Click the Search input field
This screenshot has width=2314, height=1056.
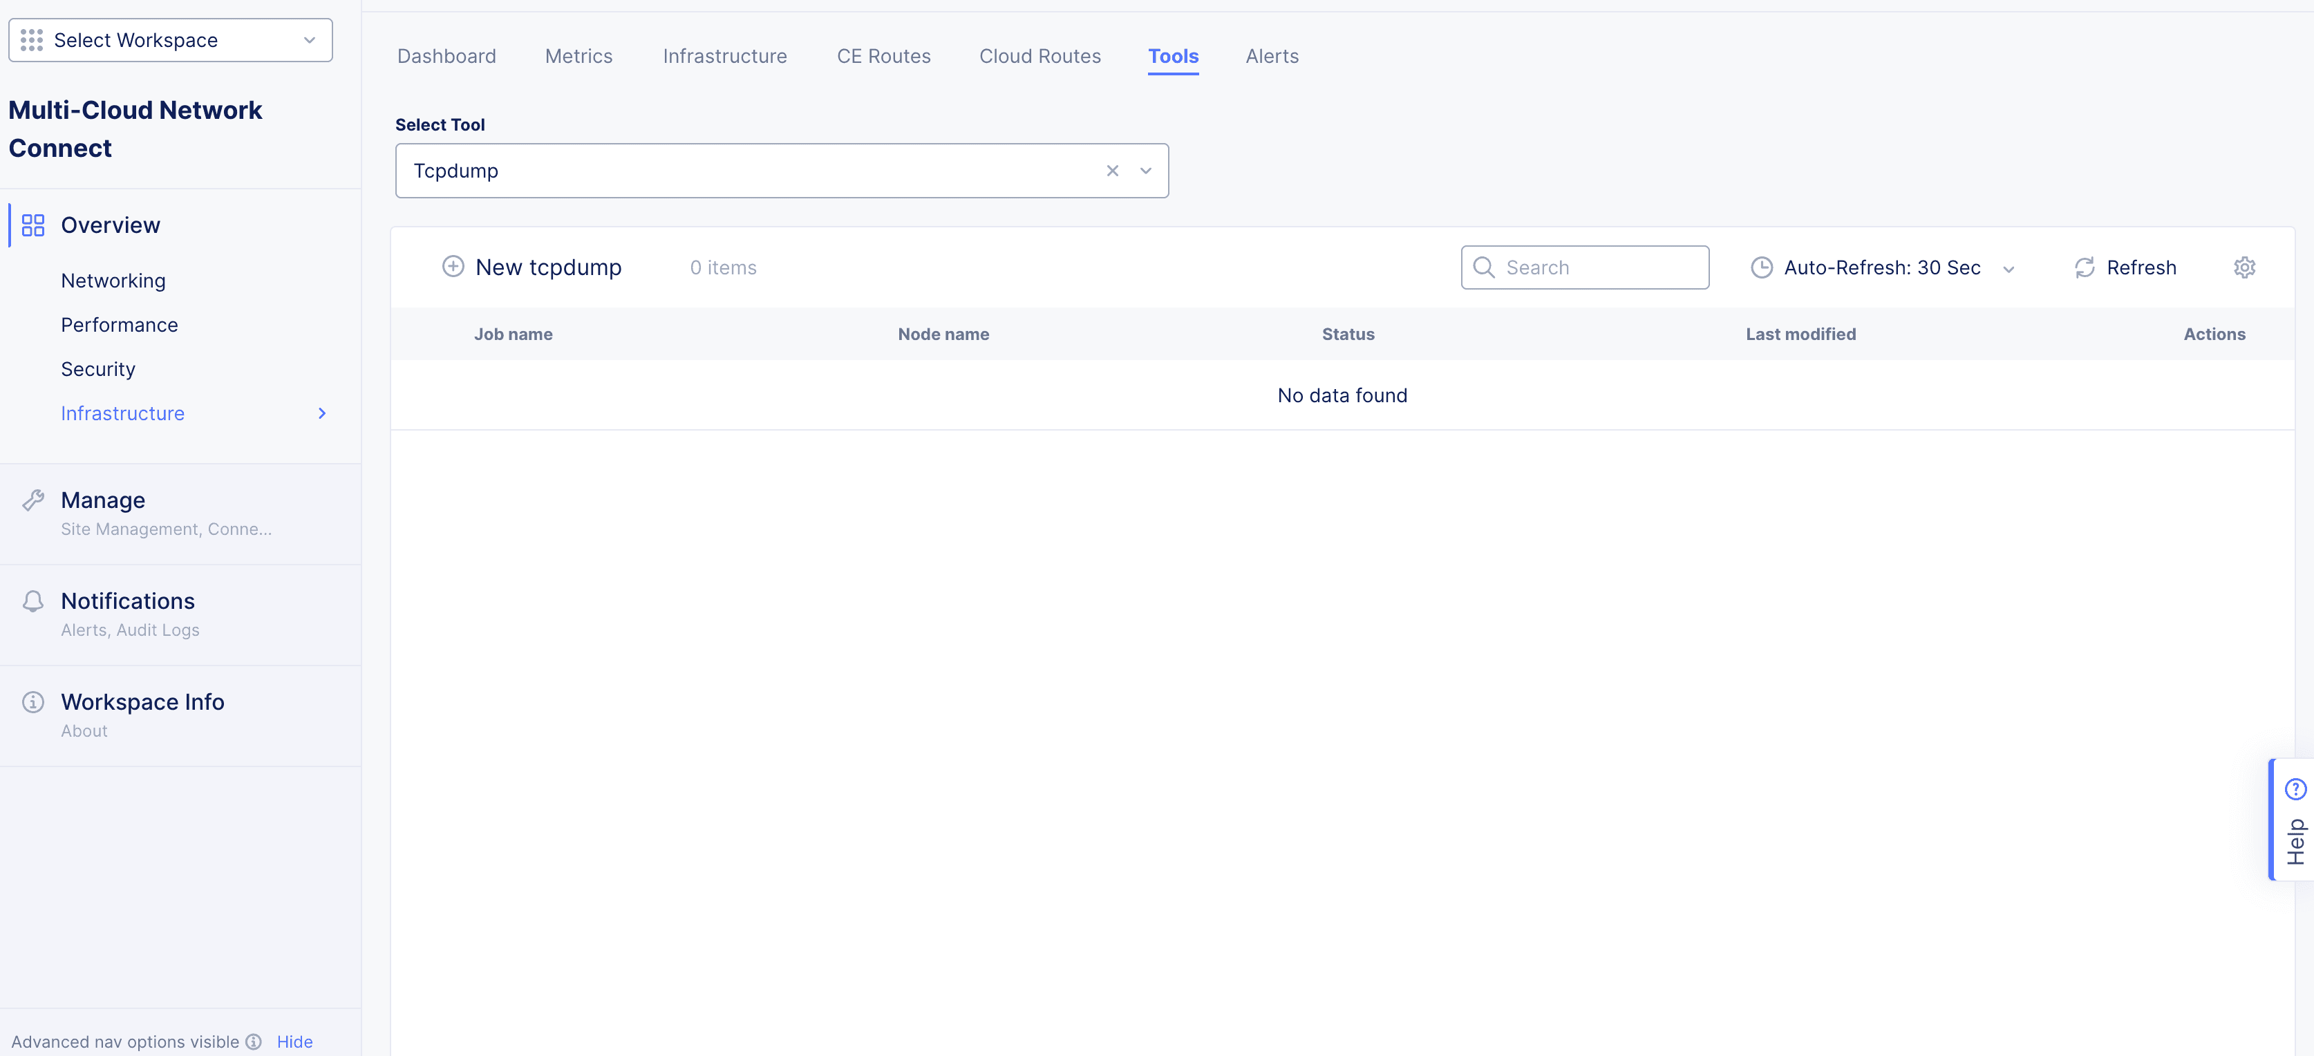pyautogui.click(x=1585, y=267)
